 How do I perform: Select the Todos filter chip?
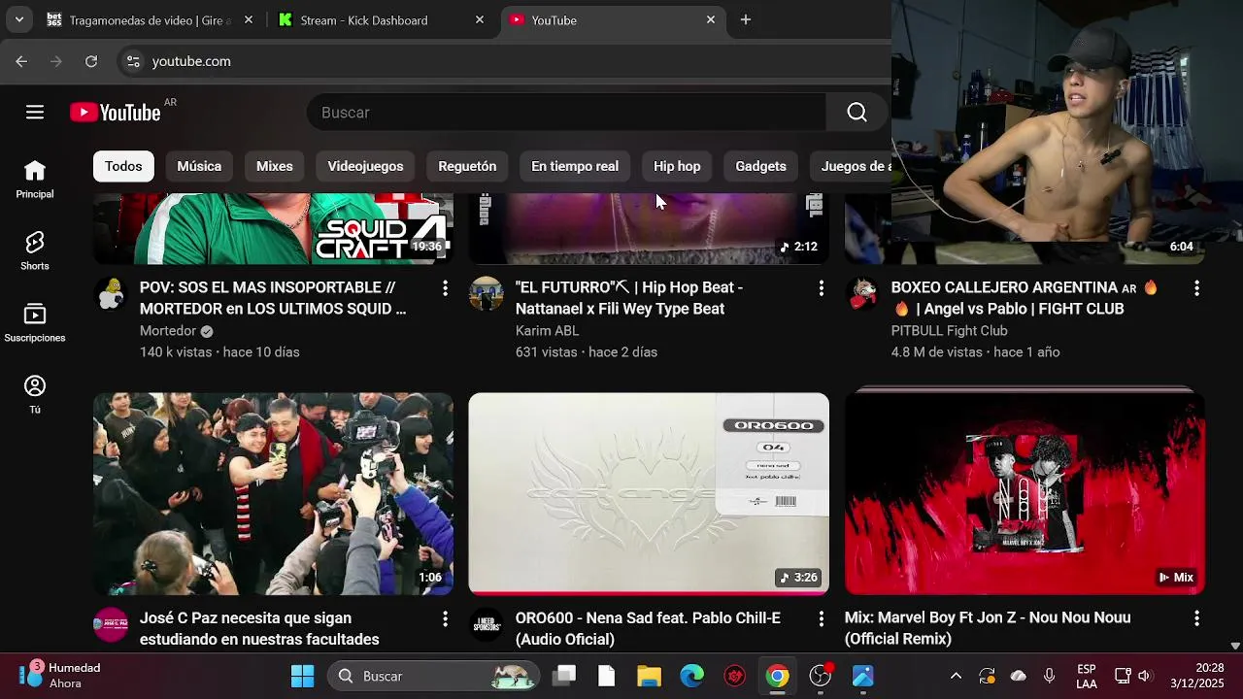pyautogui.click(x=123, y=166)
